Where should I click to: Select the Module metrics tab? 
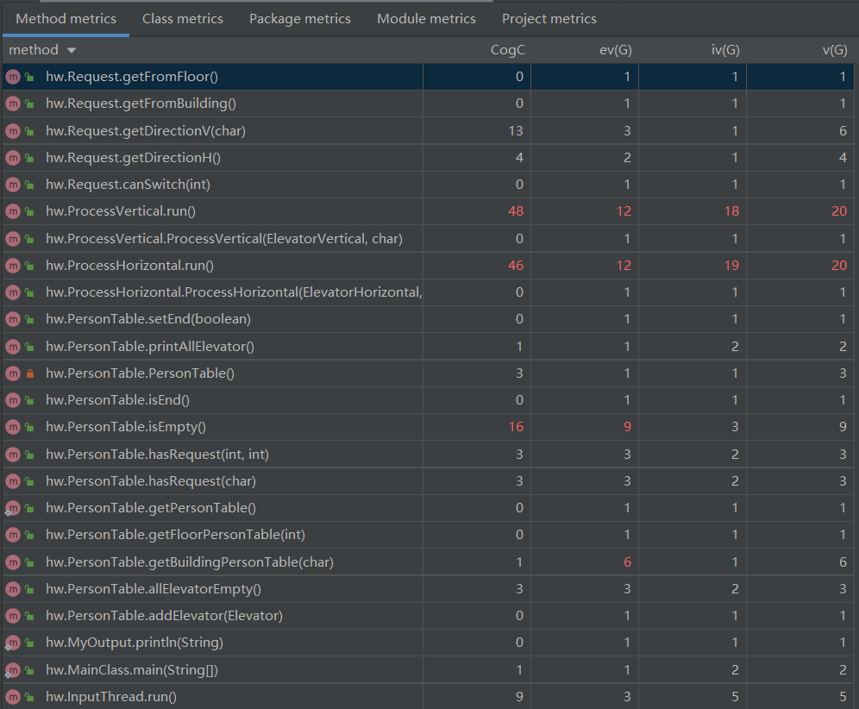[426, 18]
